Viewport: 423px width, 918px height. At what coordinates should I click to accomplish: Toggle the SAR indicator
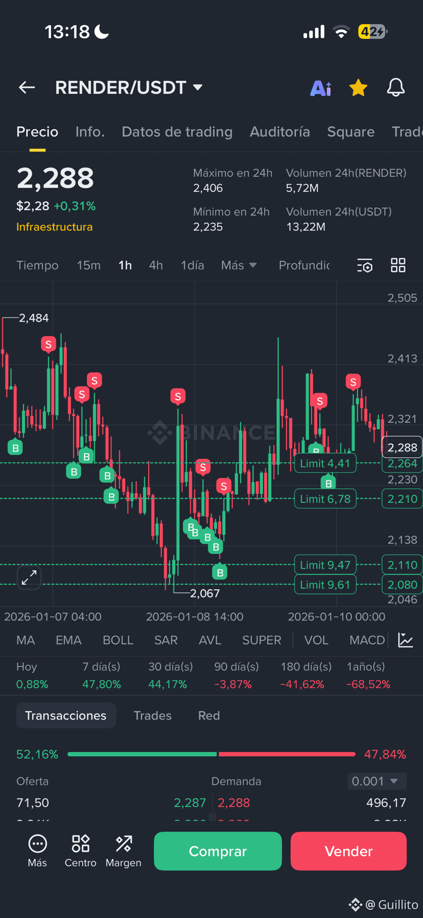pos(166,640)
